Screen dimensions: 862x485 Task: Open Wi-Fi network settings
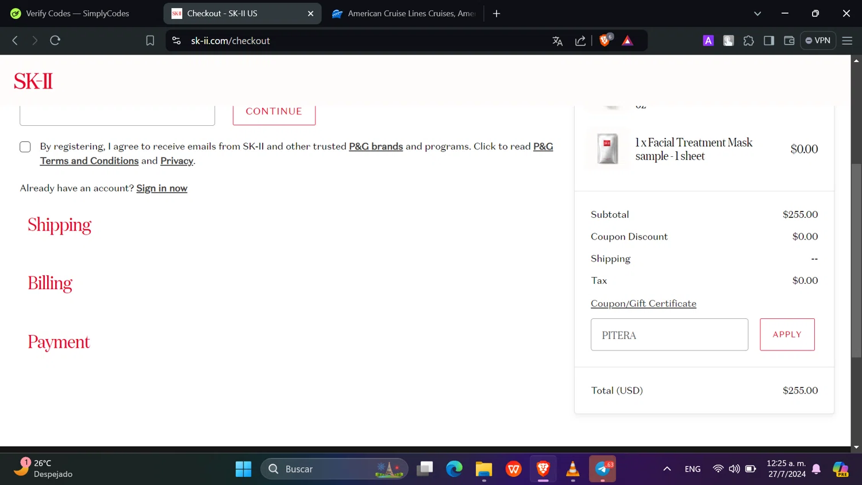[718, 469]
